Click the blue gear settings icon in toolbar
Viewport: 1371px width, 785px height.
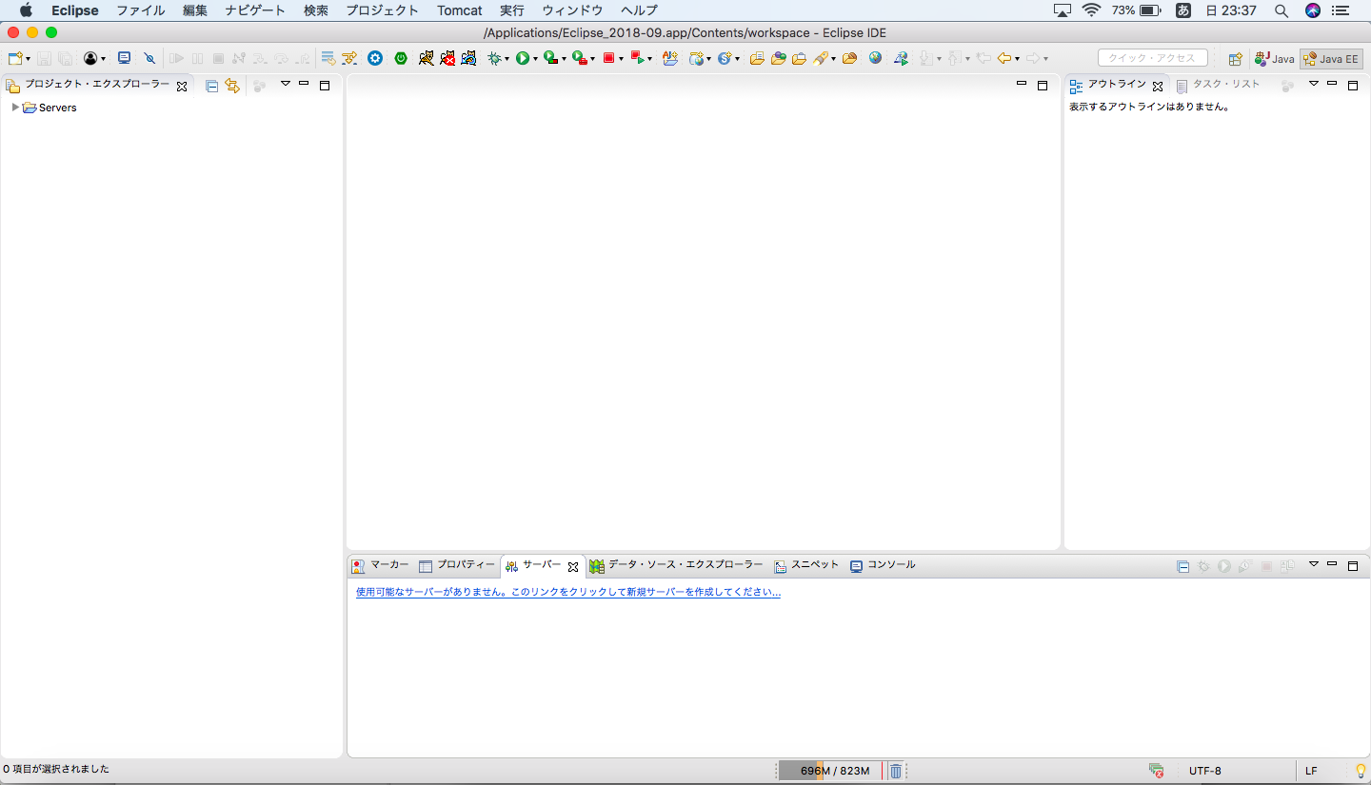(x=375, y=58)
